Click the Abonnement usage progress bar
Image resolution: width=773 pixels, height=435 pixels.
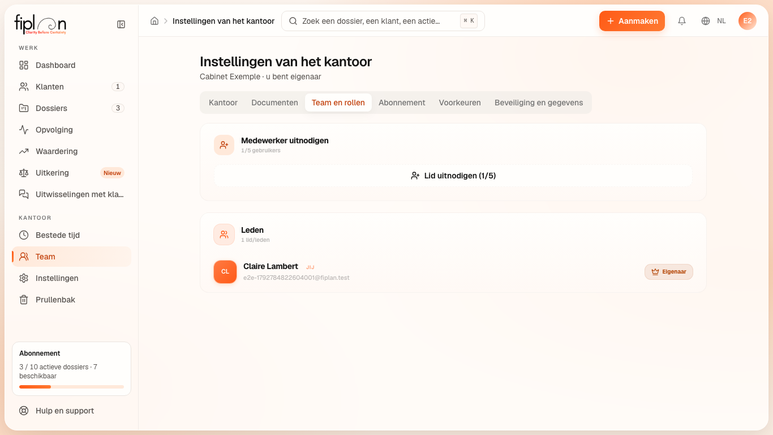coord(71,387)
